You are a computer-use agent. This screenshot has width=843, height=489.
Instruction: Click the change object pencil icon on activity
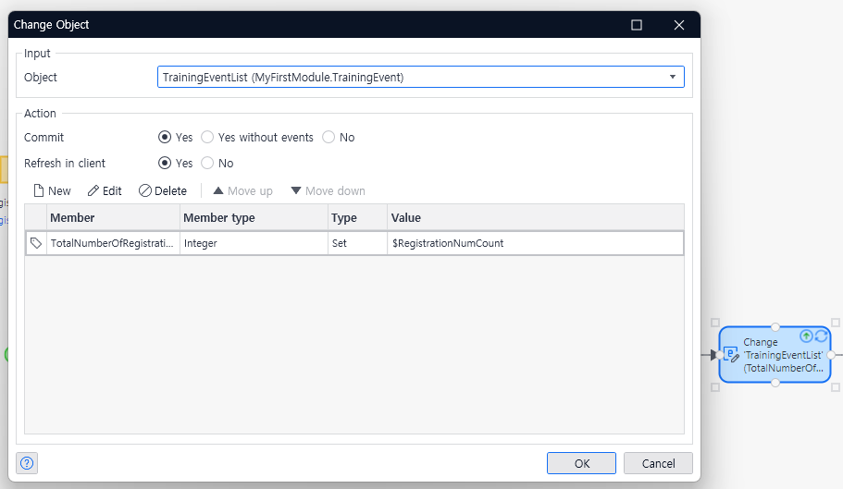pos(732,355)
